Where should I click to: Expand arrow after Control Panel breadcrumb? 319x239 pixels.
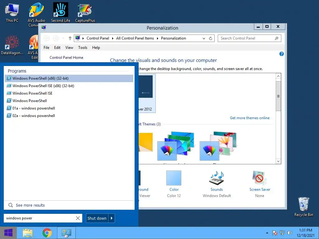(x=113, y=38)
